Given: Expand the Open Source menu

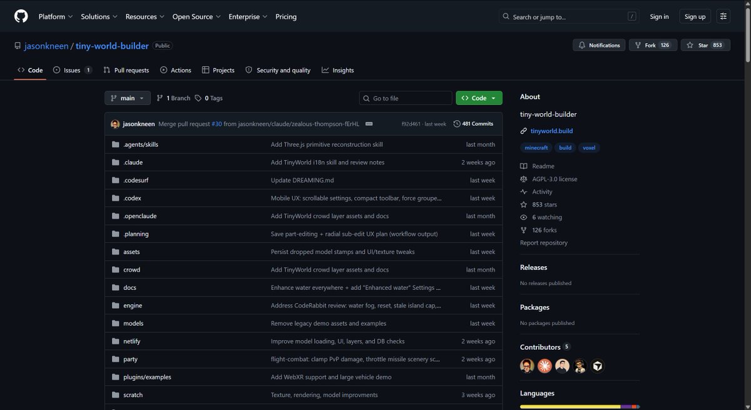Looking at the screenshot, I should (x=197, y=16).
